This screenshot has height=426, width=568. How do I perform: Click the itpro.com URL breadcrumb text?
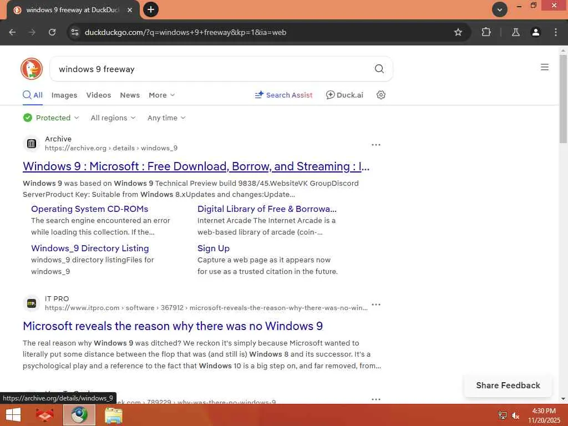(x=206, y=307)
